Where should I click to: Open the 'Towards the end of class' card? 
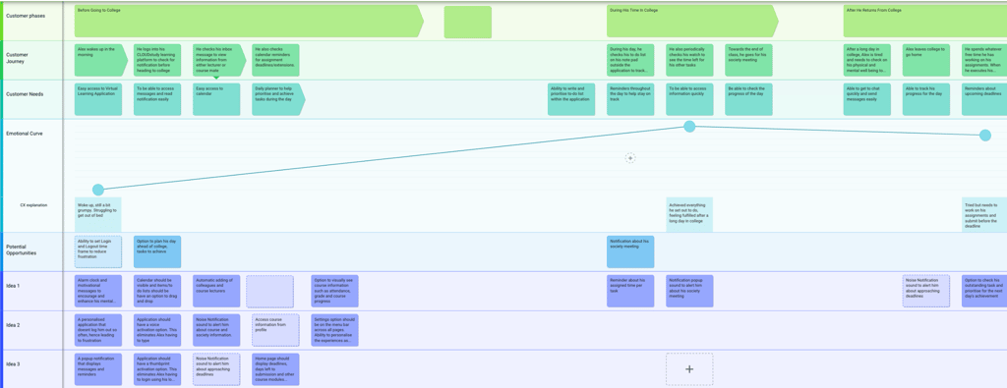(x=748, y=60)
